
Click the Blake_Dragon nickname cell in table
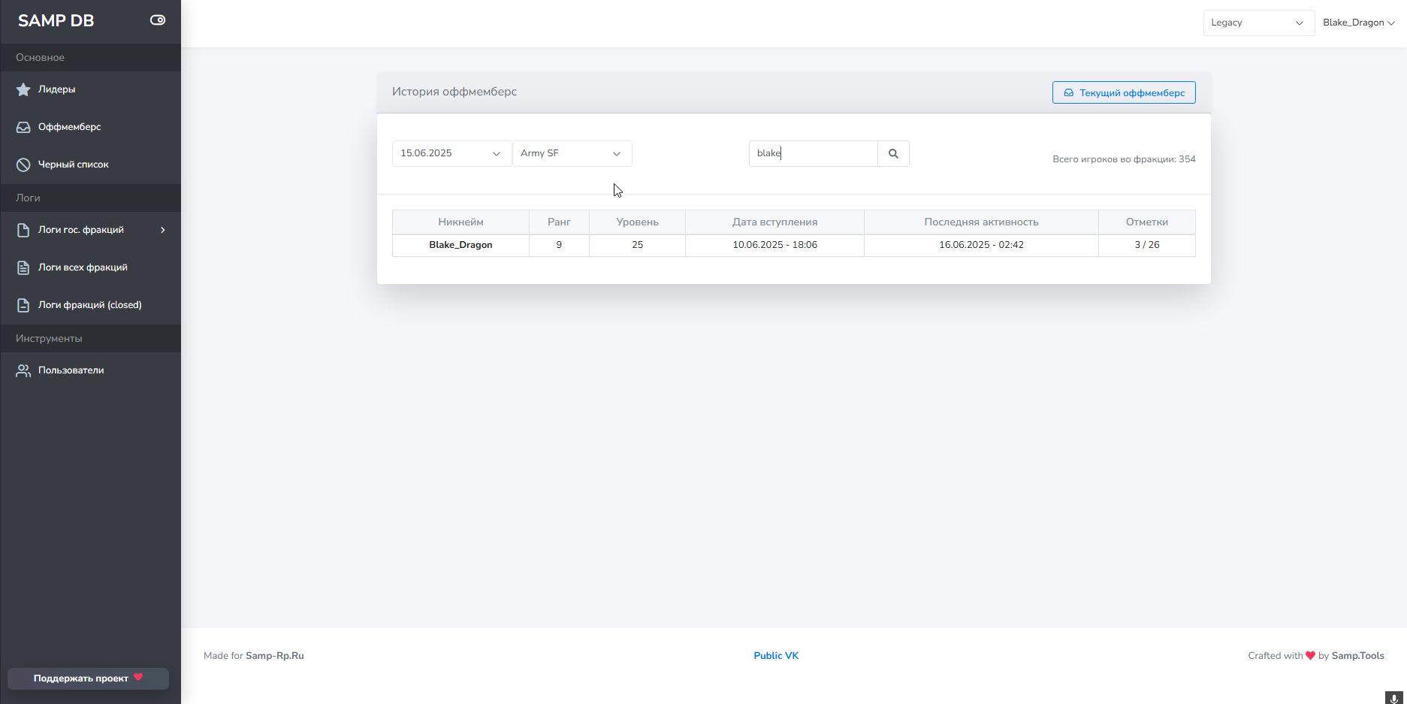(x=460, y=245)
